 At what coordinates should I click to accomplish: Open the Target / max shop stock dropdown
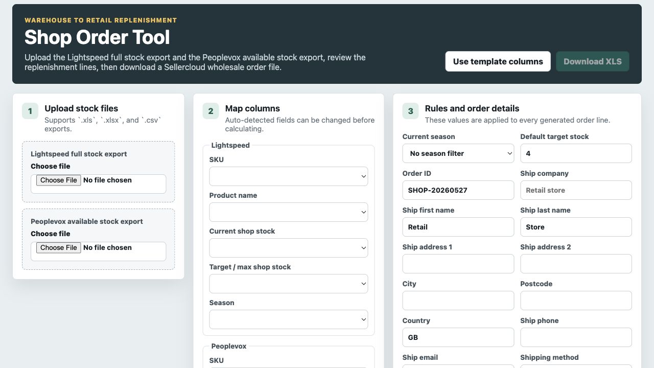pyautogui.click(x=289, y=284)
